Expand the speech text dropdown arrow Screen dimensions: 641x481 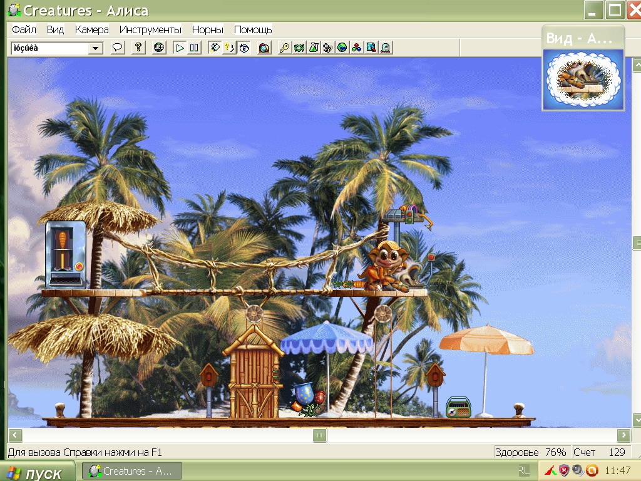(96, 48)
